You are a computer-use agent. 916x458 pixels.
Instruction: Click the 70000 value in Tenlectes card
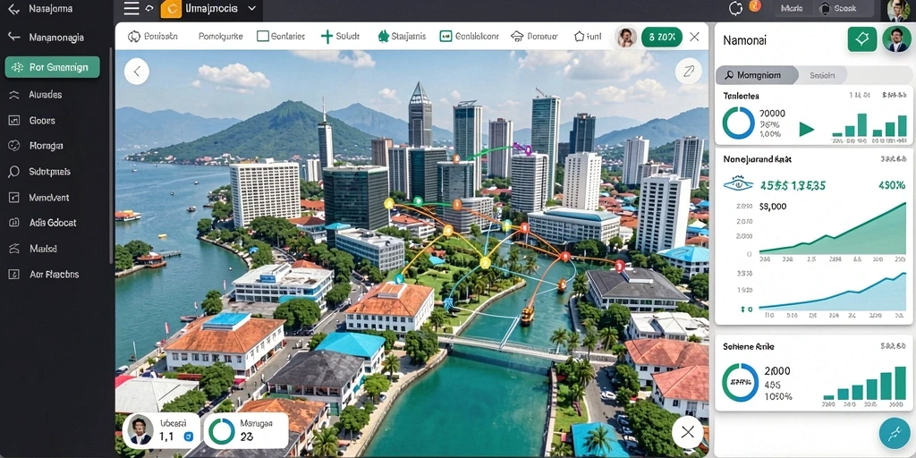tap(772, 114)
